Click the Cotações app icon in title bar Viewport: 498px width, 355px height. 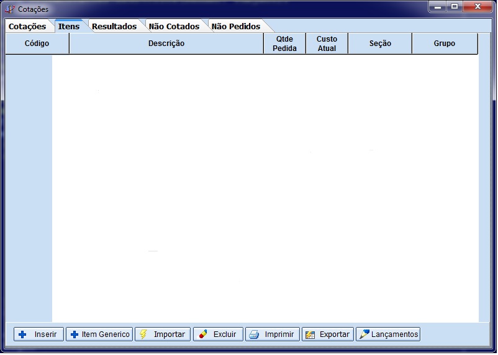point(9,9)
